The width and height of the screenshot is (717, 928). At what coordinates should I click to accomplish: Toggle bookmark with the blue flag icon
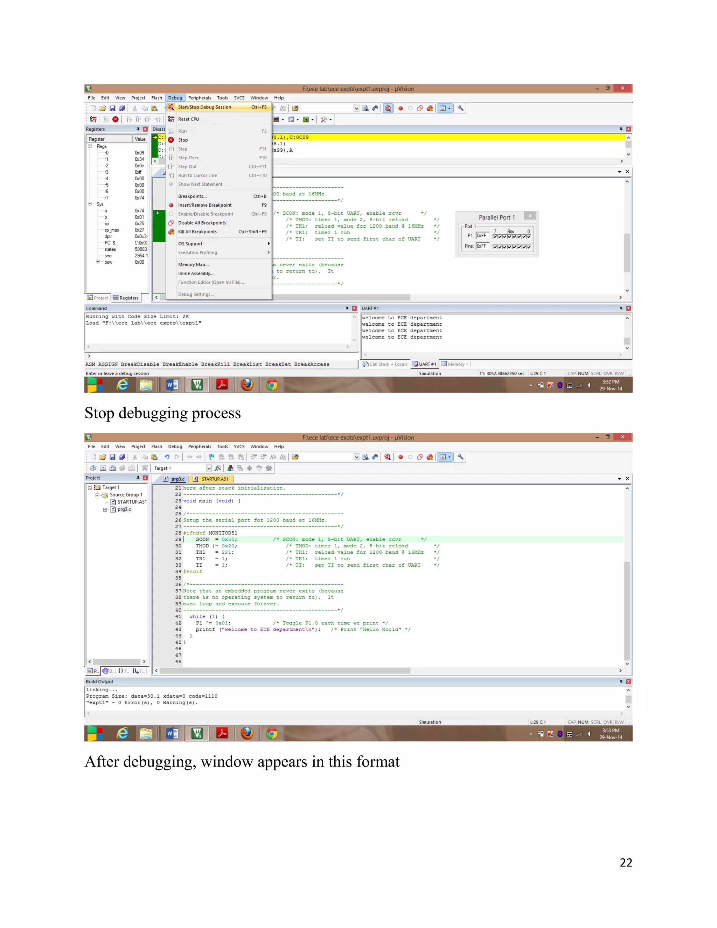211,457
